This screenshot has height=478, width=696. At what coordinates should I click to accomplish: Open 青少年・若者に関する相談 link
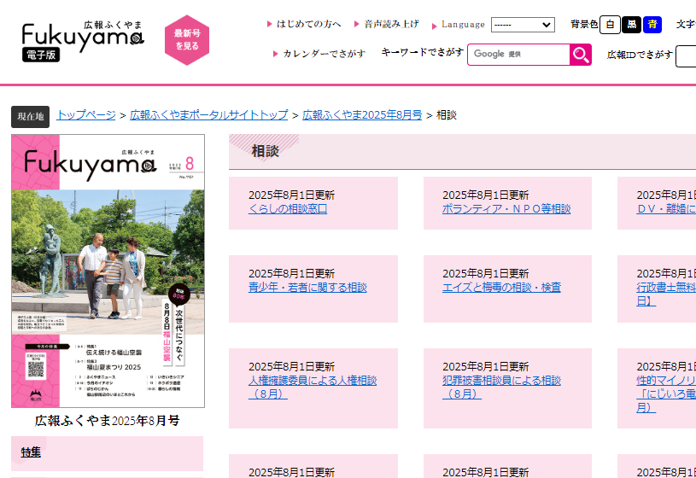coord(307,287)
